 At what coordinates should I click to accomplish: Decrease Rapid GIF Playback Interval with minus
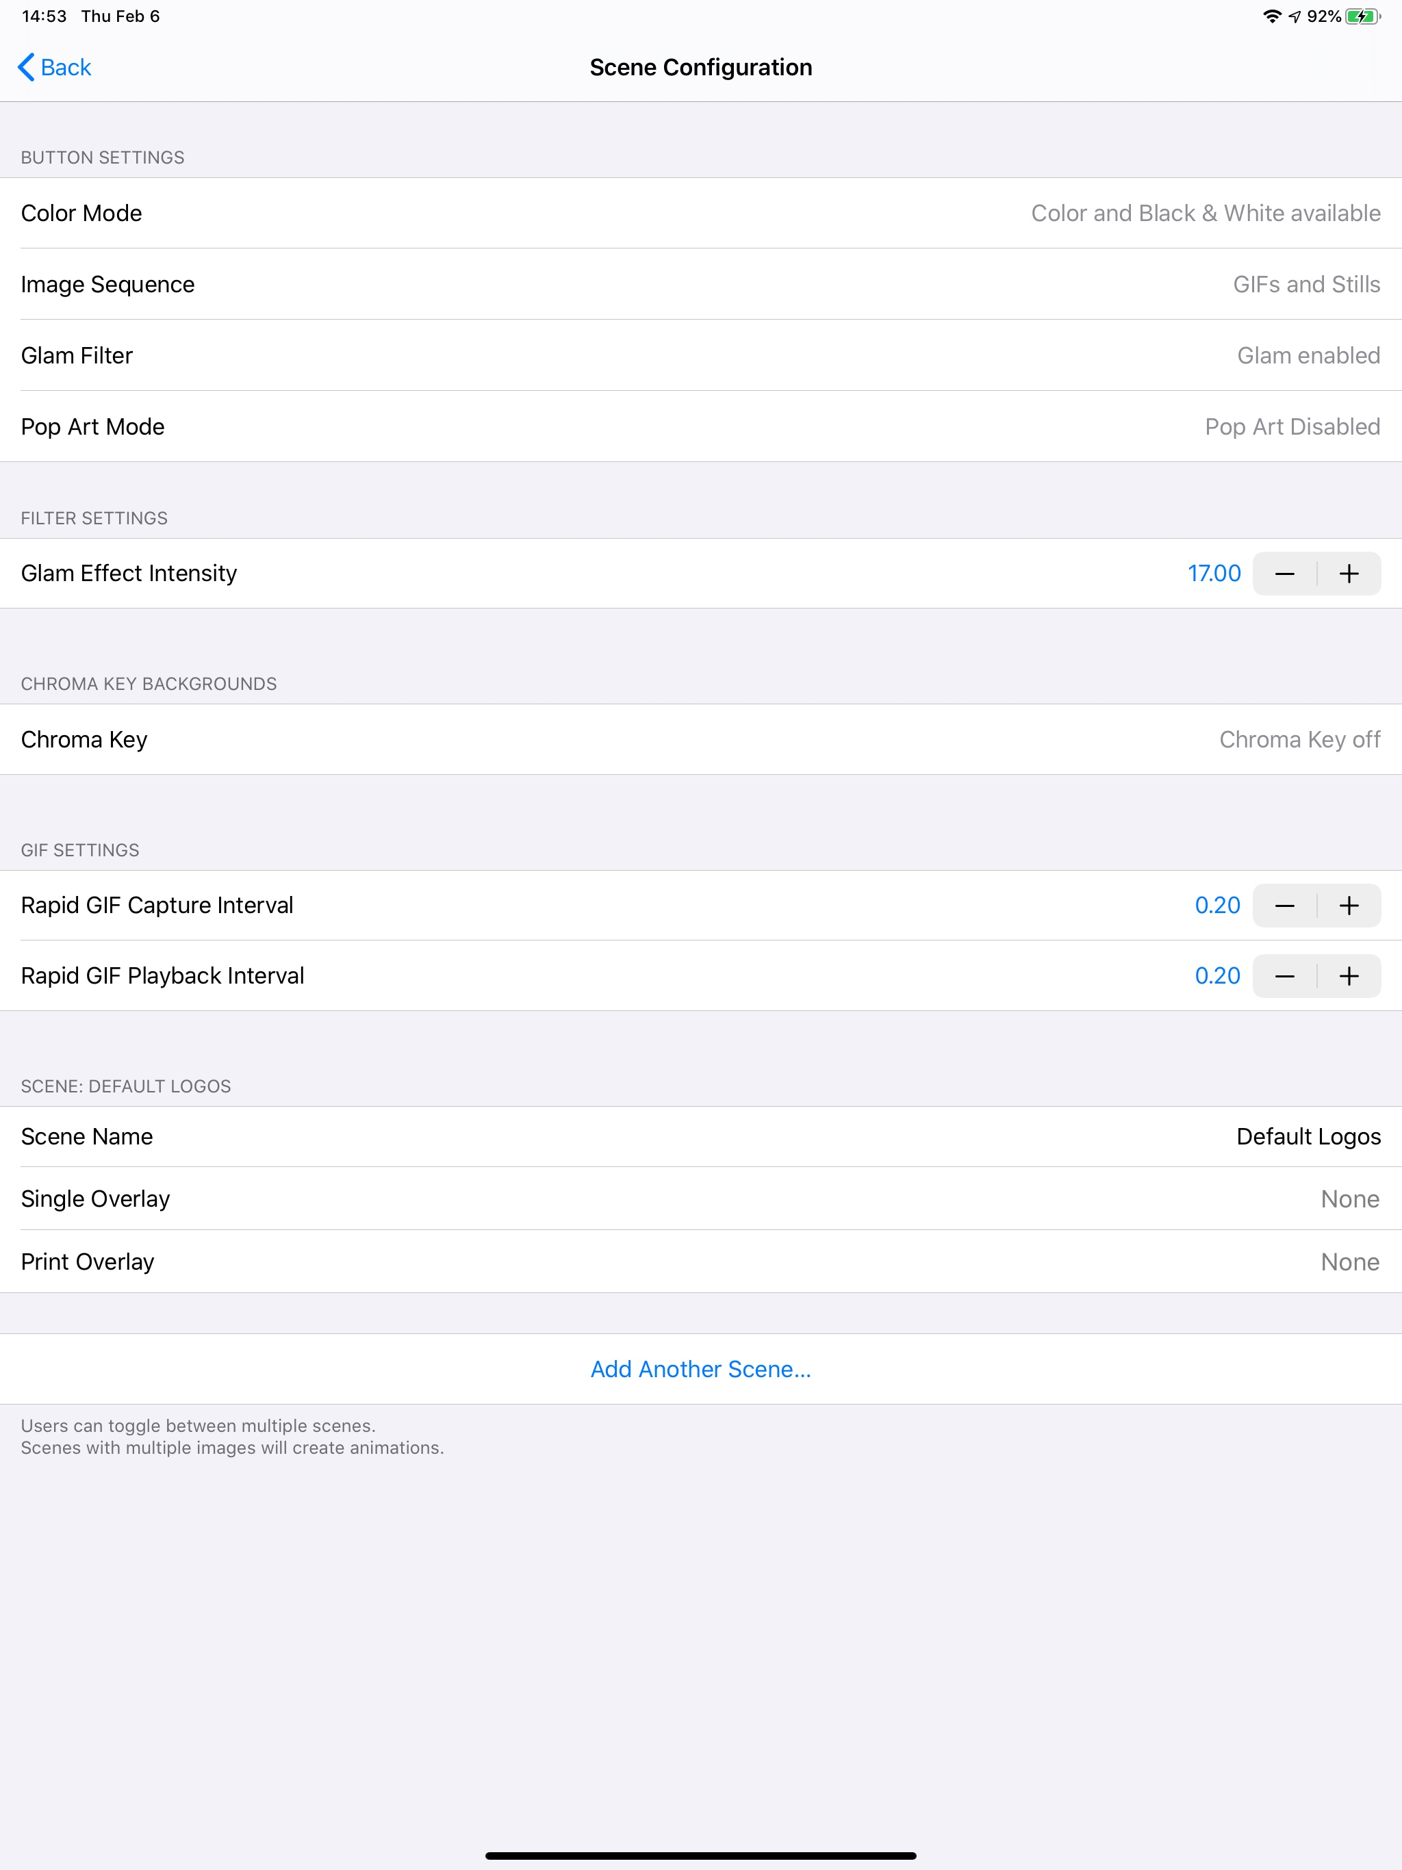pyautogui.click(x=1284, y=977)
